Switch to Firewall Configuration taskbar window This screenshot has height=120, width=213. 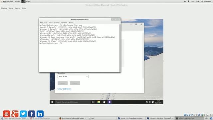click(x=43, y=118)
